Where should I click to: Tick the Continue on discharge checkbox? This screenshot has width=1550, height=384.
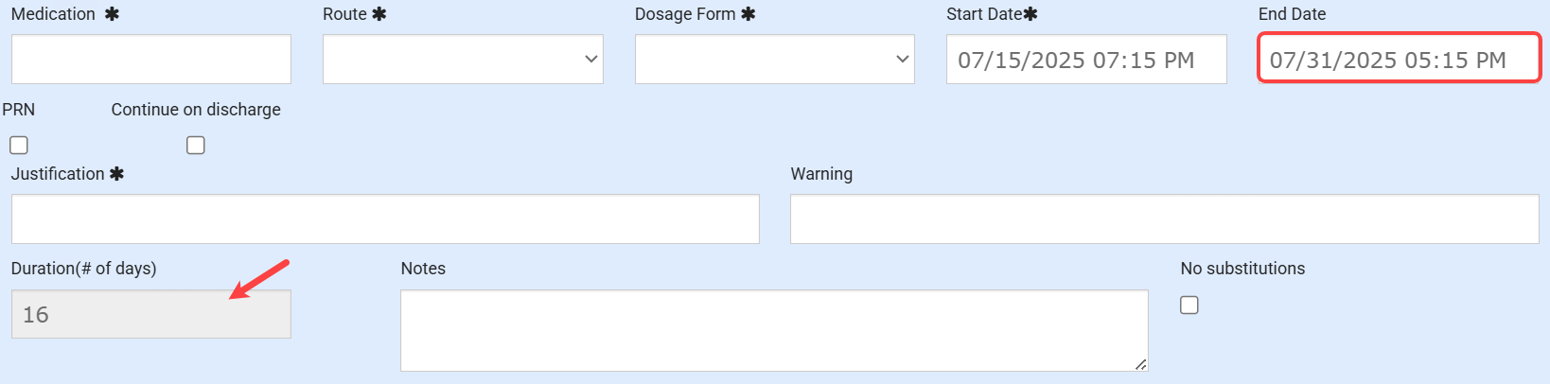196,145
